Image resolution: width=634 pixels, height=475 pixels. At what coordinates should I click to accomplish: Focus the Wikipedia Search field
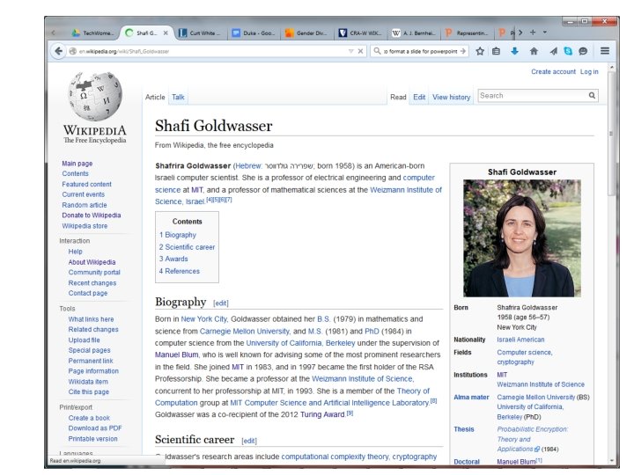click(x=532, y=96)
